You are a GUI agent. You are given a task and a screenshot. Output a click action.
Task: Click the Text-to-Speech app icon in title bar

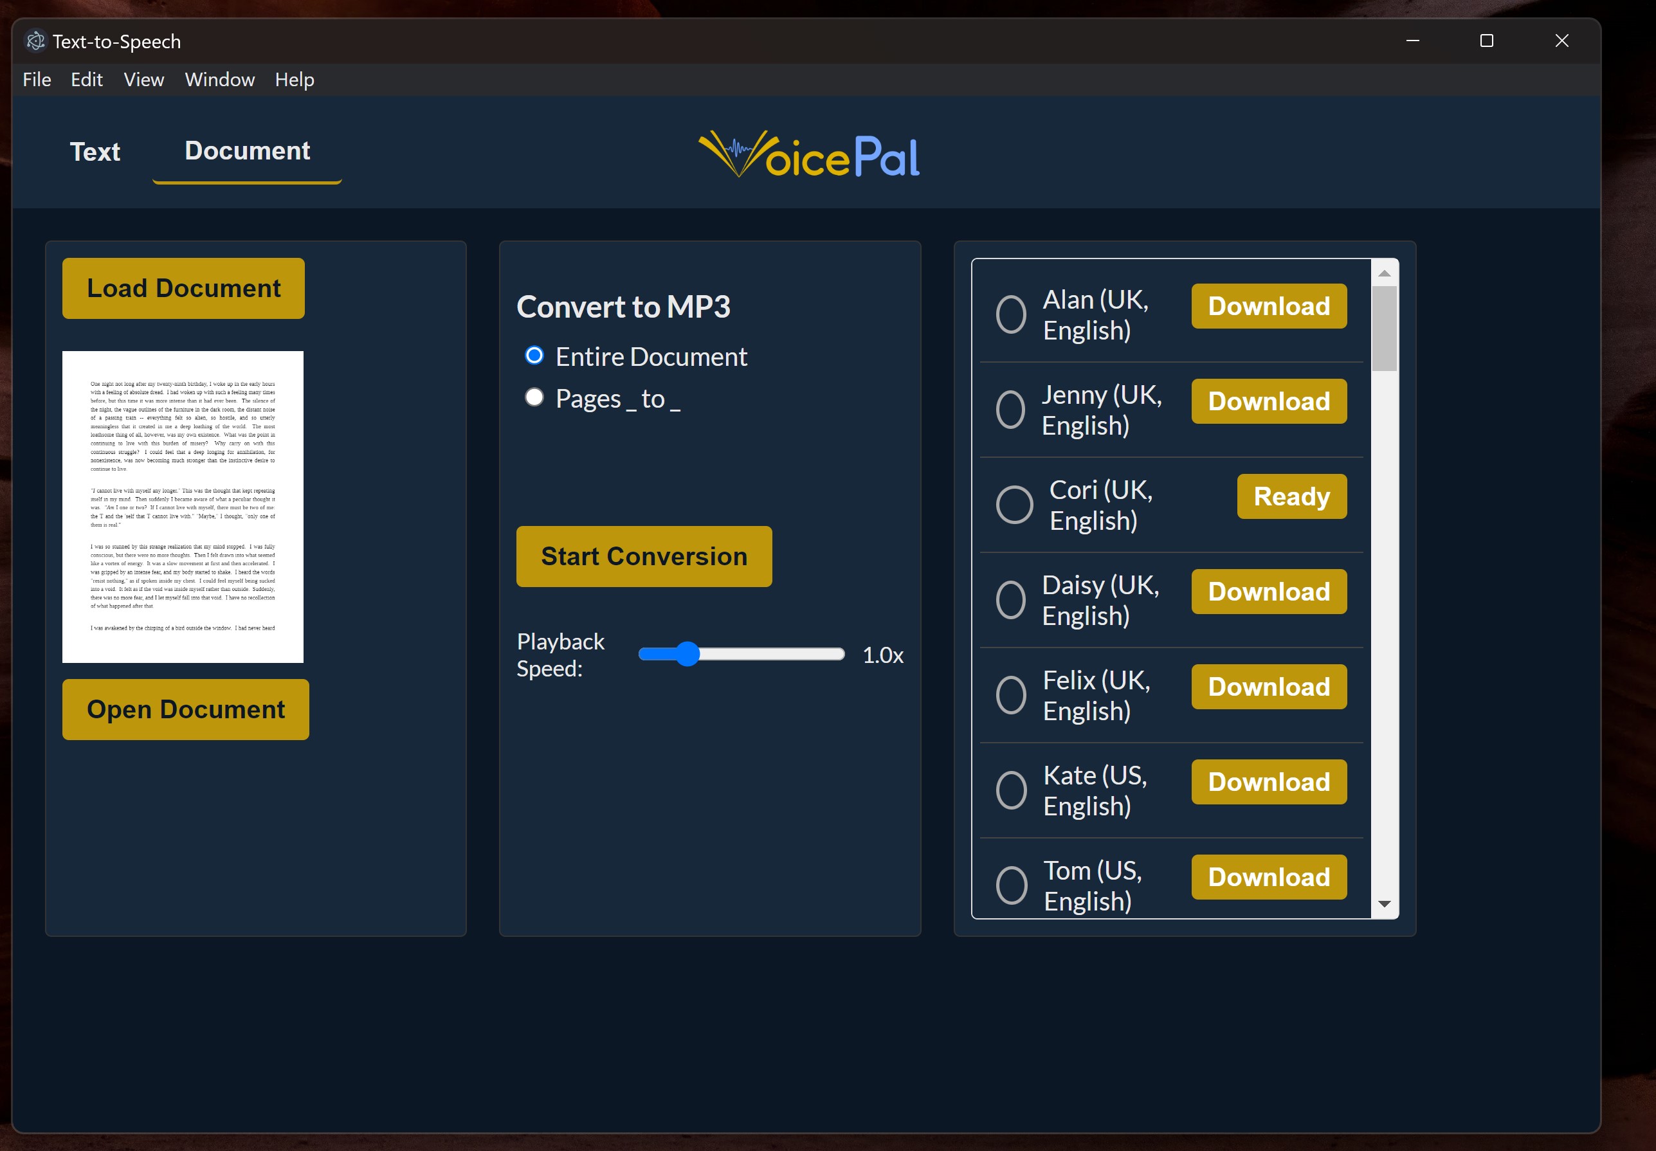35,41
